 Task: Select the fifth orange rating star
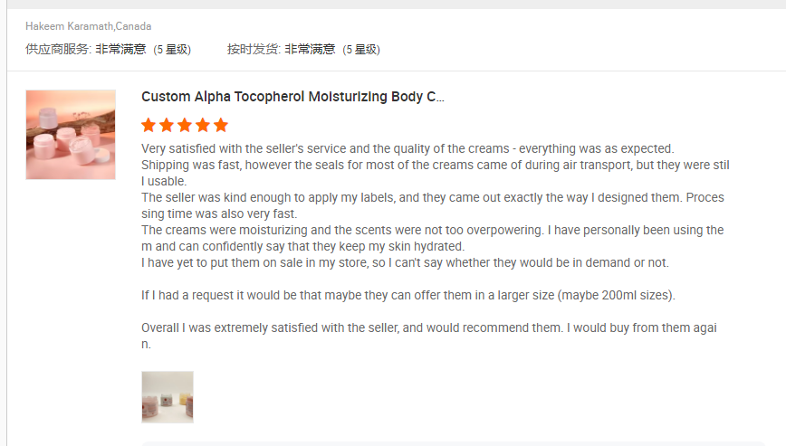(220, 125)
